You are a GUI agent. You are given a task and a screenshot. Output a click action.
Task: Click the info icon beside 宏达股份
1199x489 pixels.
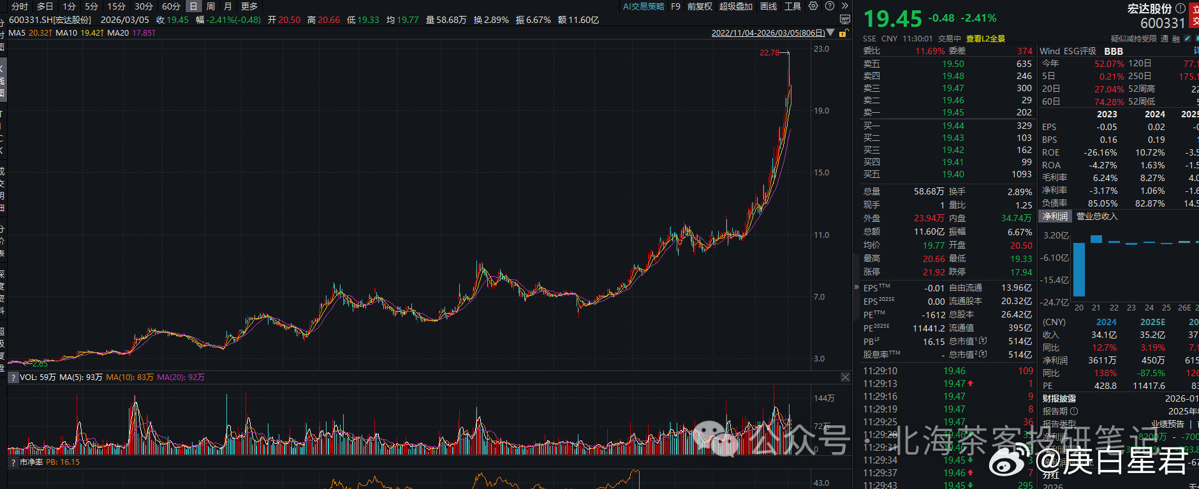coord(1181,8)
